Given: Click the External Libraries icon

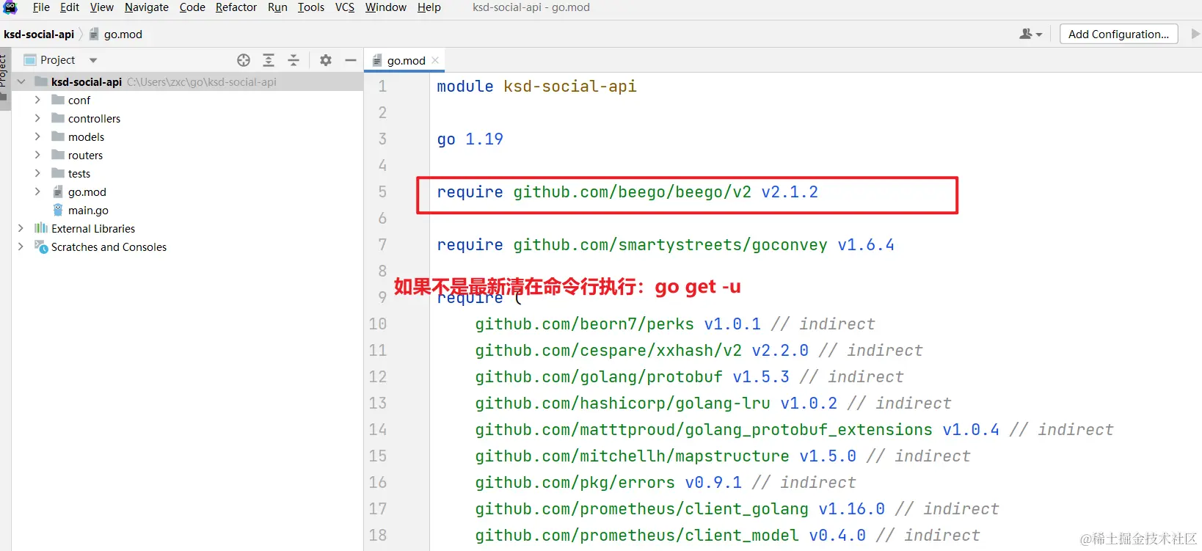Looking at the screenshot, I should click(41, 228).
